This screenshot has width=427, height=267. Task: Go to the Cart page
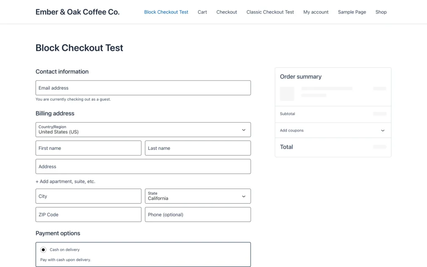point(202,12)
